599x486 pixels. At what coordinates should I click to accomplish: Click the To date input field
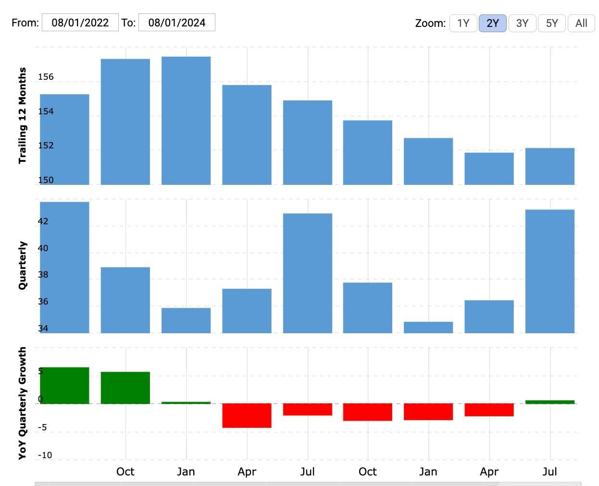pyautogui.click(x=176, y=23)
